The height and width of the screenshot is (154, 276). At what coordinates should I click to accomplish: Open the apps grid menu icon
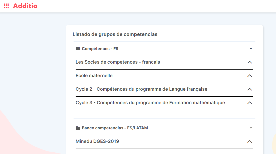pos(6,6)
